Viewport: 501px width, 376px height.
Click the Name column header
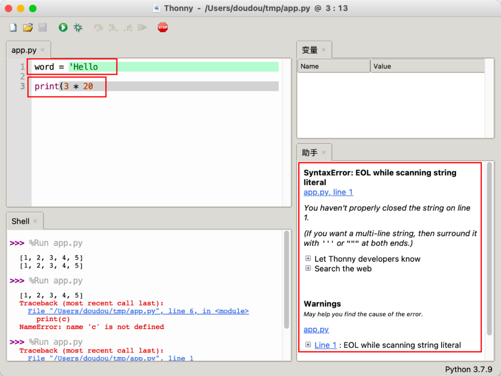click(333, 66)
